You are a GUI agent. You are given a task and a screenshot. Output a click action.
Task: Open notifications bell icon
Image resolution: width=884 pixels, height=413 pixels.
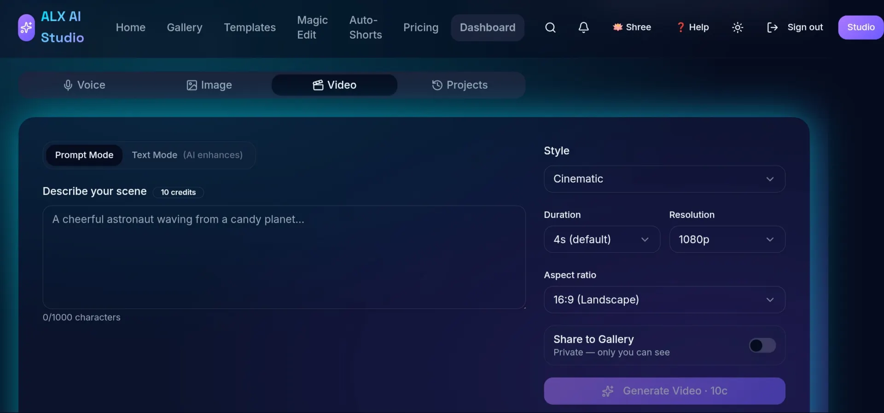point(583,28)
